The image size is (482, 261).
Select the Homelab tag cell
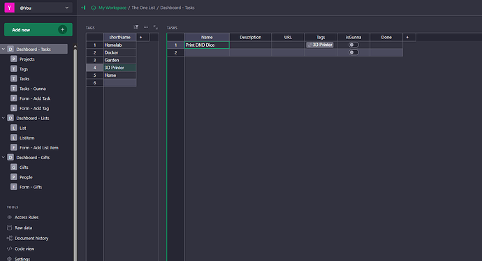tap(120, 45)
